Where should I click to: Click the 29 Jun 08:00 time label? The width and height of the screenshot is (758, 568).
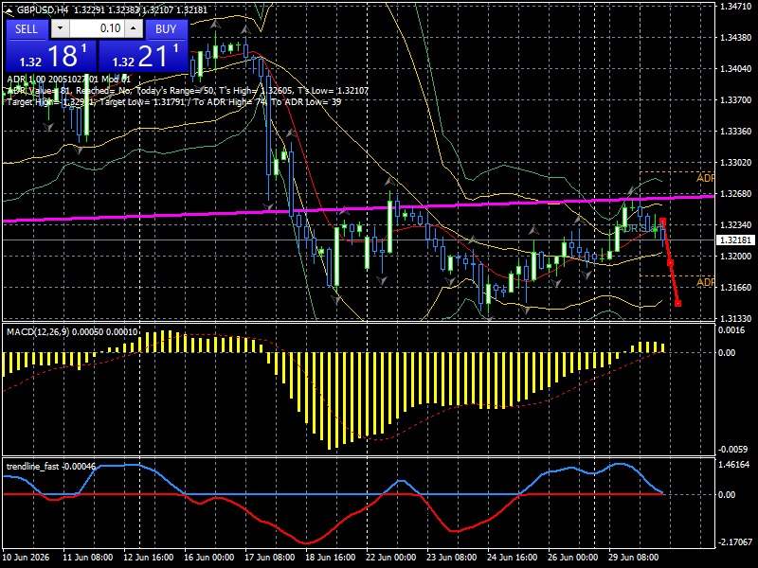[x=634, y=558]
